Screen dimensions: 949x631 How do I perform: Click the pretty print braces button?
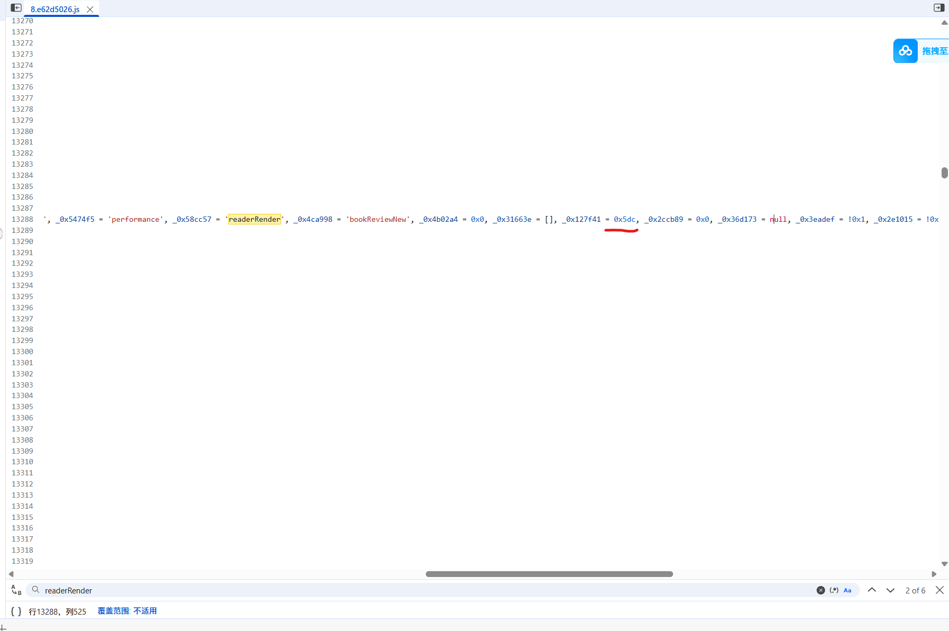tap(16, 611)
